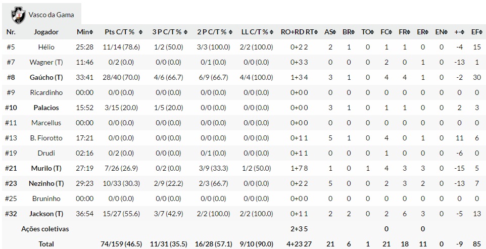The width and height of the screenshot is (486, 249).
Task: Sort by LL C/T % column
Action: click(x=257, y=32)
